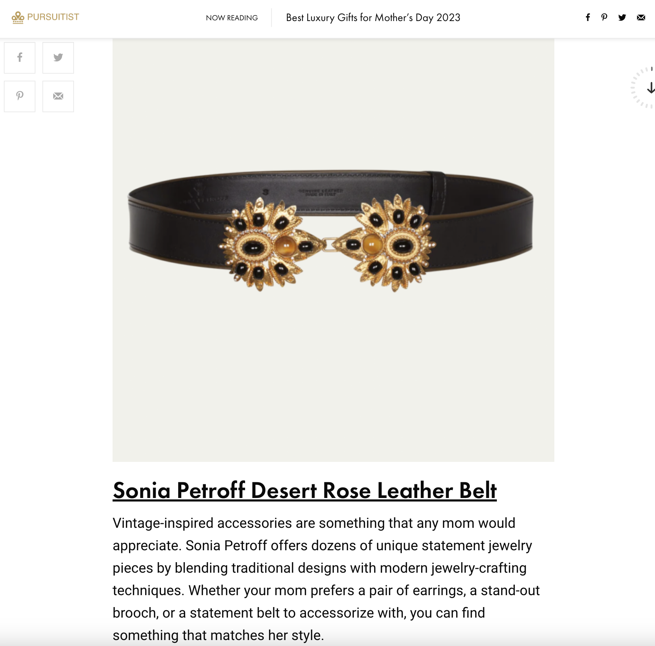Open the Pursuitist wordmark home link

click(53, 17)
